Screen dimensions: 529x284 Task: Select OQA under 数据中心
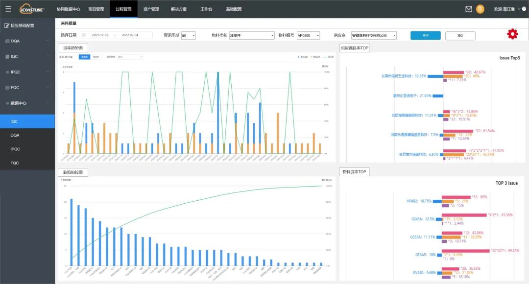[x=27, y=135]
